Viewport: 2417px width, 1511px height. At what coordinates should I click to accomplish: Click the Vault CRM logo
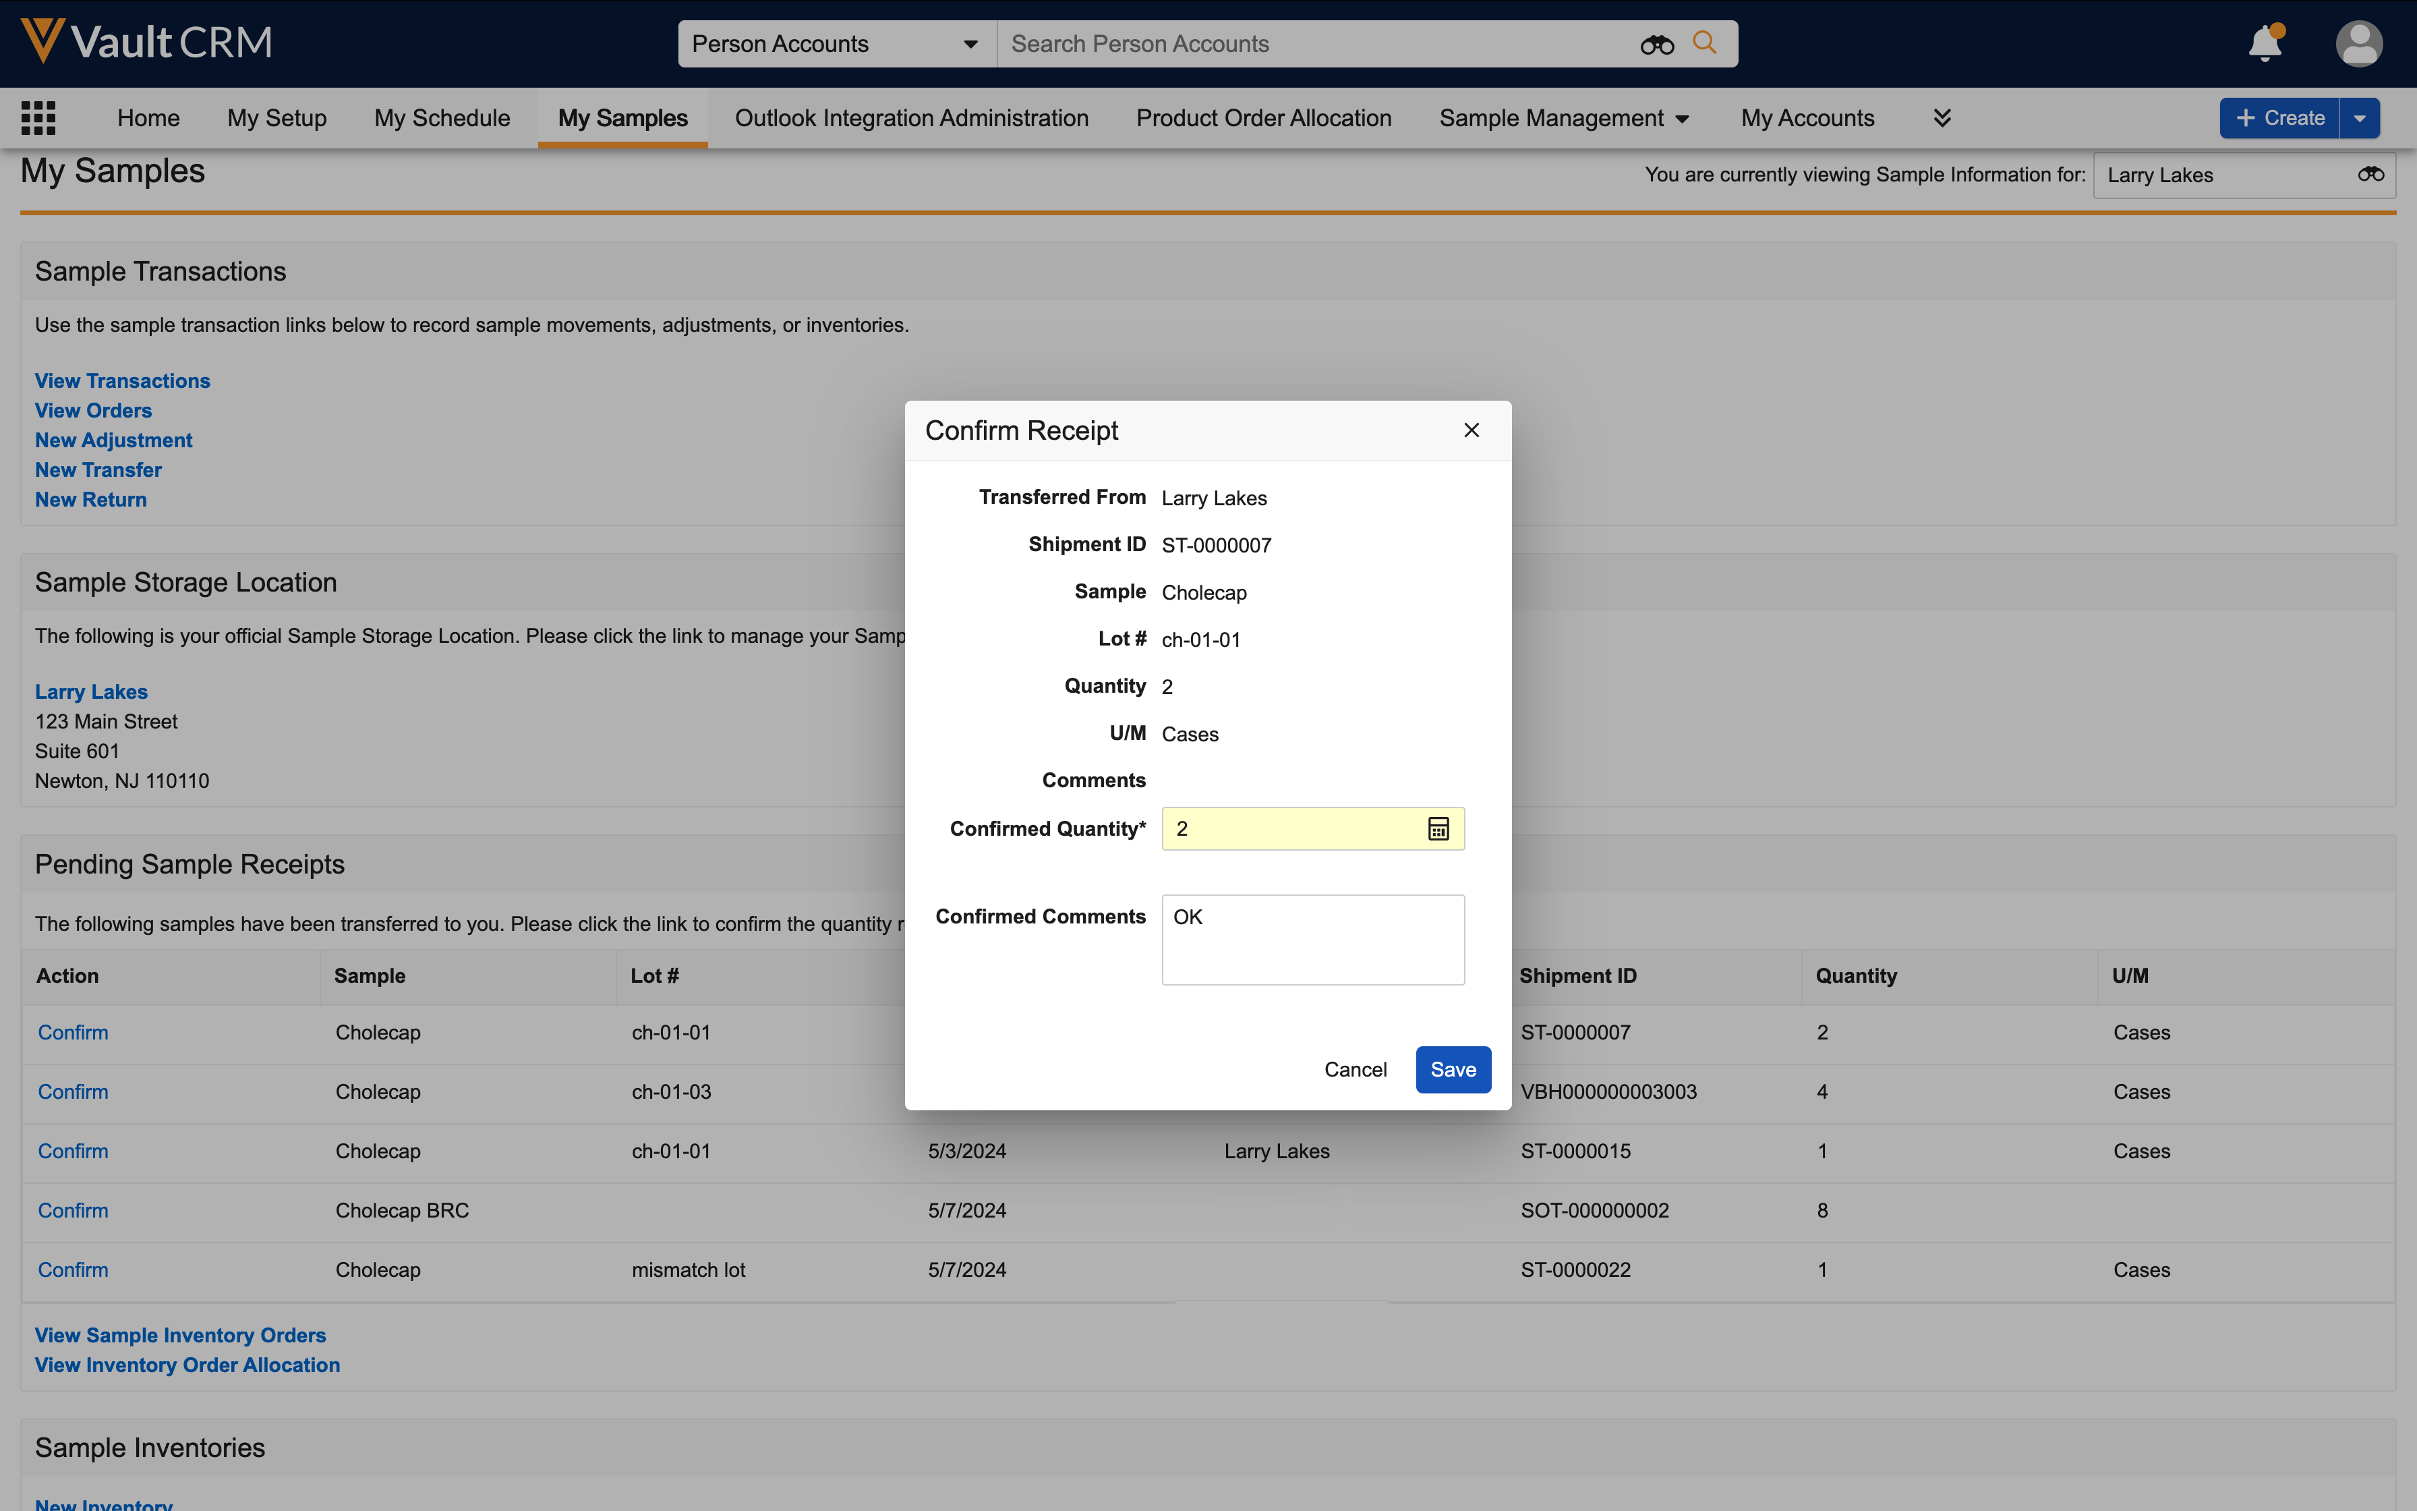click(x=146, y=42)
